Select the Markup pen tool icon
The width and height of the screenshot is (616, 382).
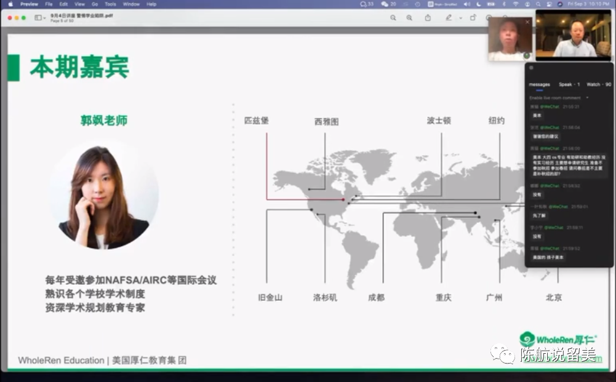click(449, 18)
